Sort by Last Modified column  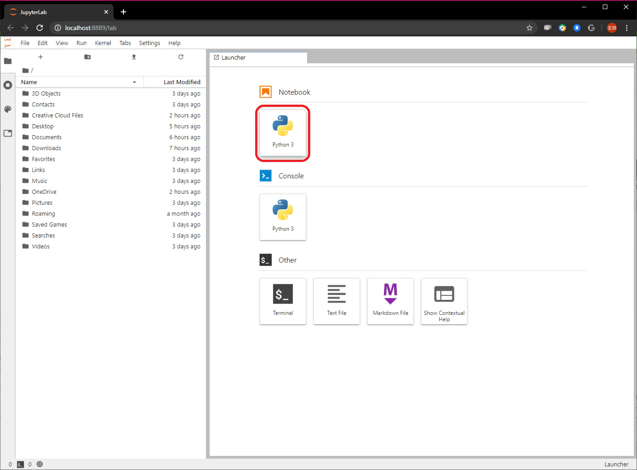coord(175,82)
